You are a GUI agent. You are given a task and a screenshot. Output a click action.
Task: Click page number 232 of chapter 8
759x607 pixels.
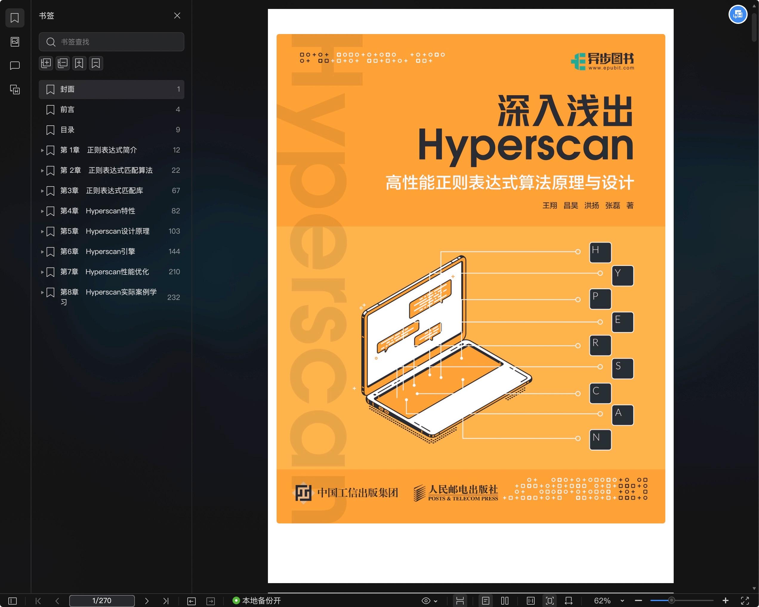point(174,298)
